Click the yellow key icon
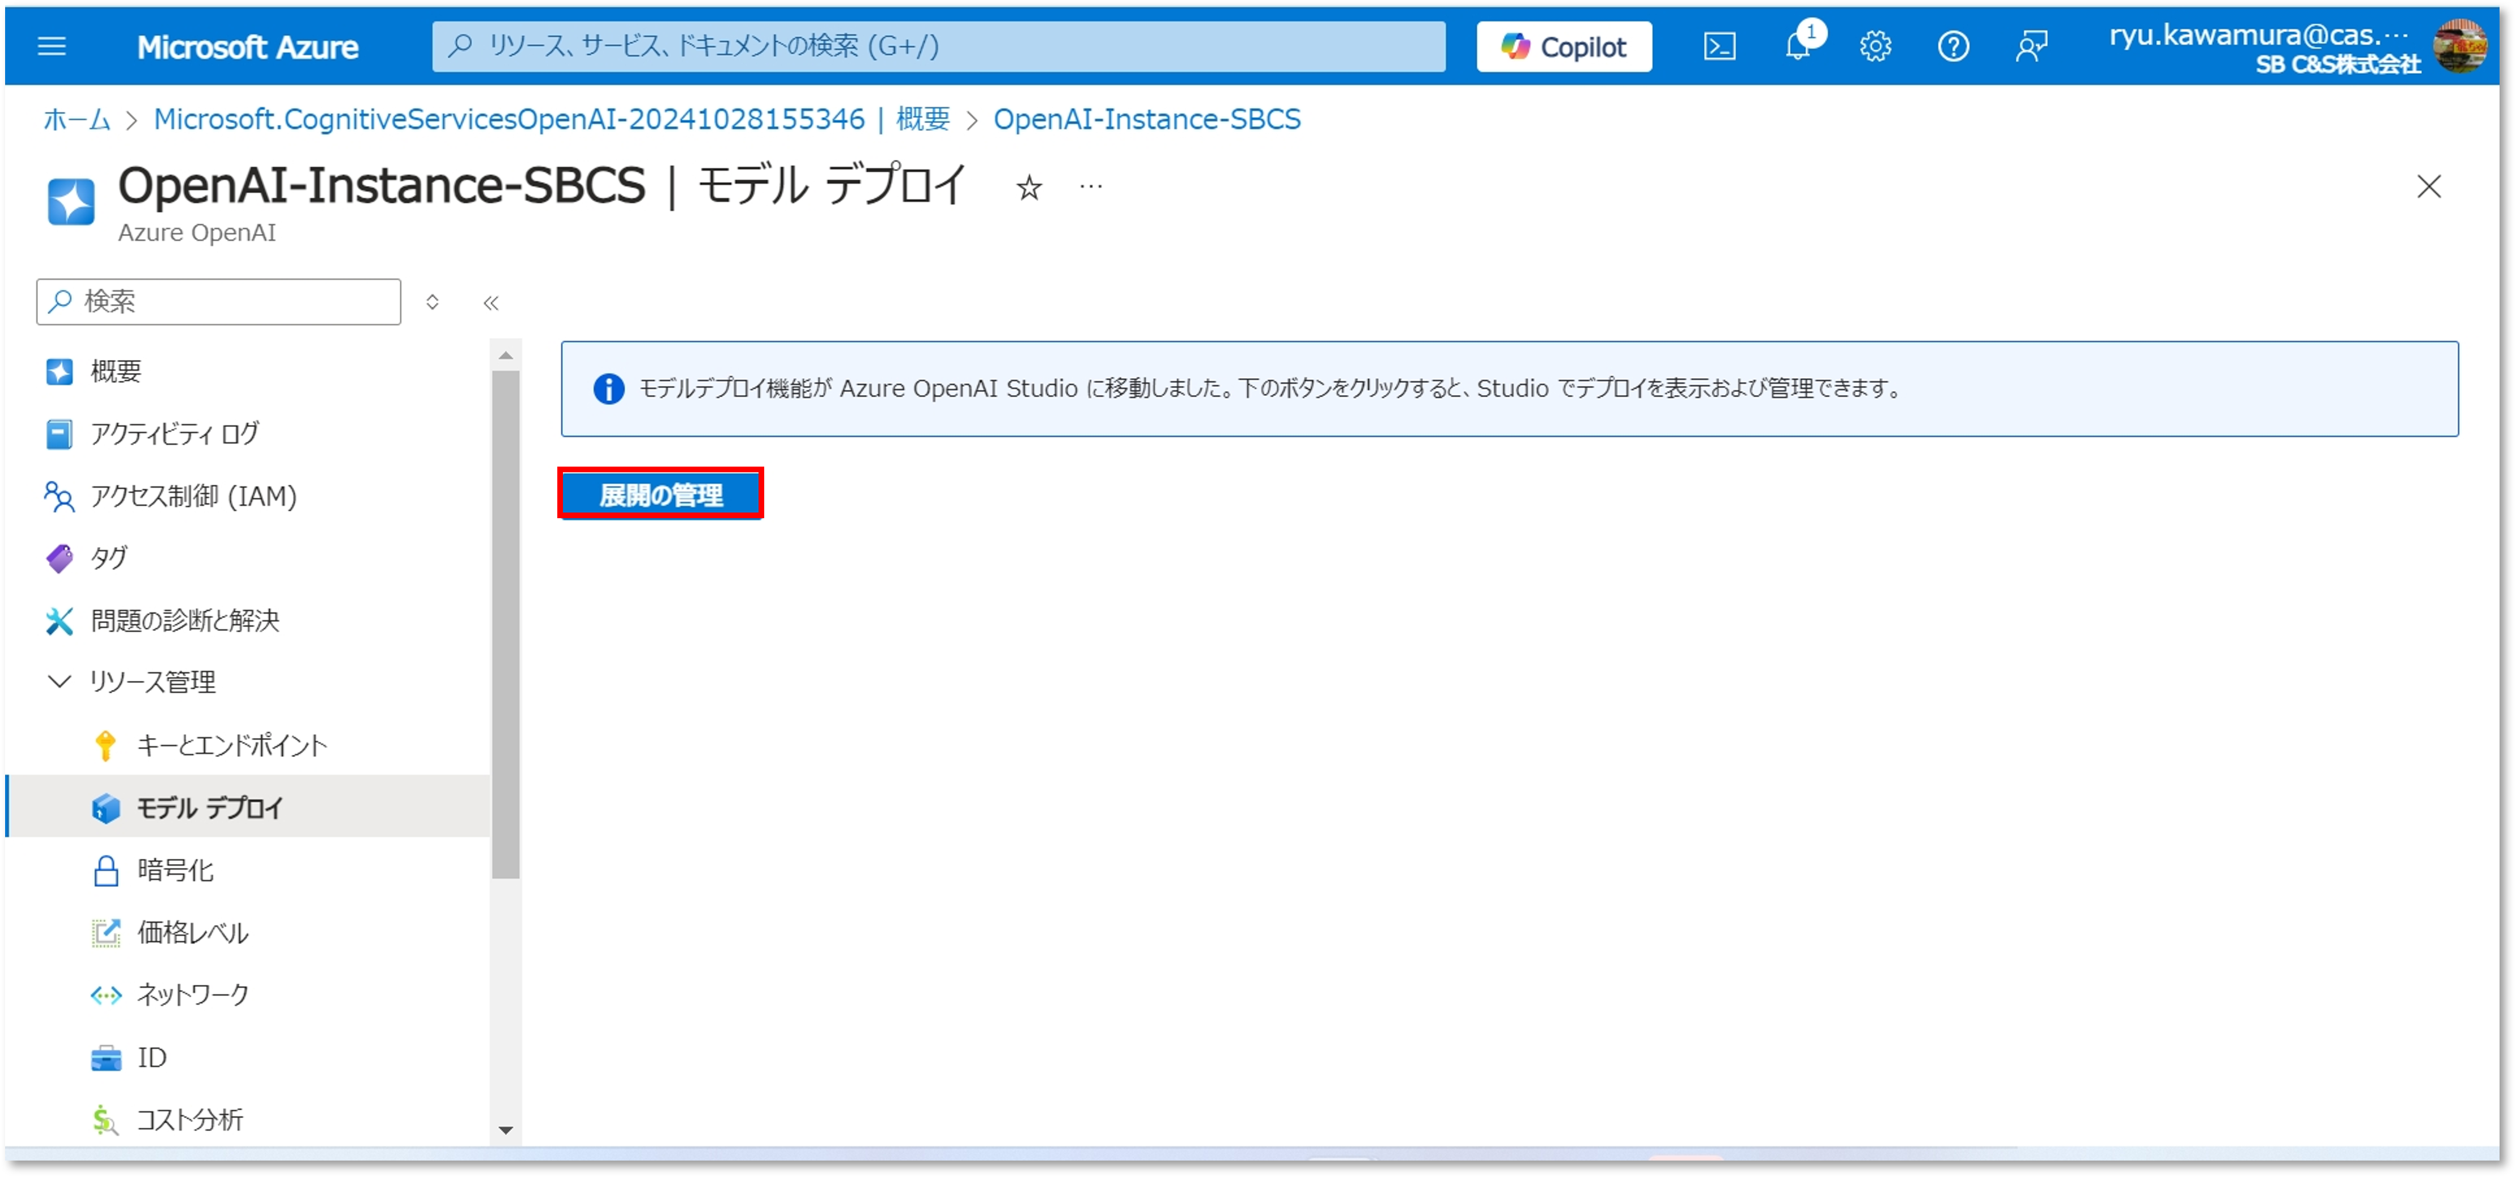The width and height of the screenshot is (2516, 1177). 105,746
